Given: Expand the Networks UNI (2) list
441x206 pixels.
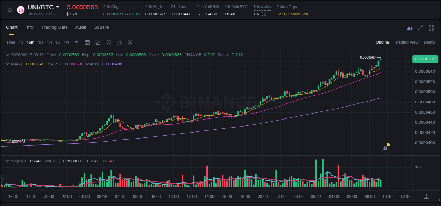Looking at the screenshot, I should 260,14.
